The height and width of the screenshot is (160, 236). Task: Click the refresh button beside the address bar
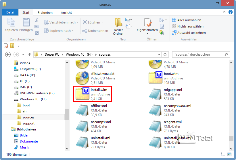point(165,54)
